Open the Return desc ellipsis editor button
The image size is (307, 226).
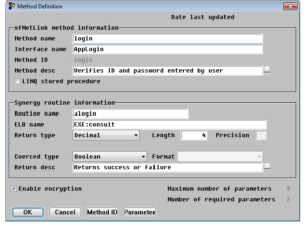pyautogui.click(x=267, y=167)
